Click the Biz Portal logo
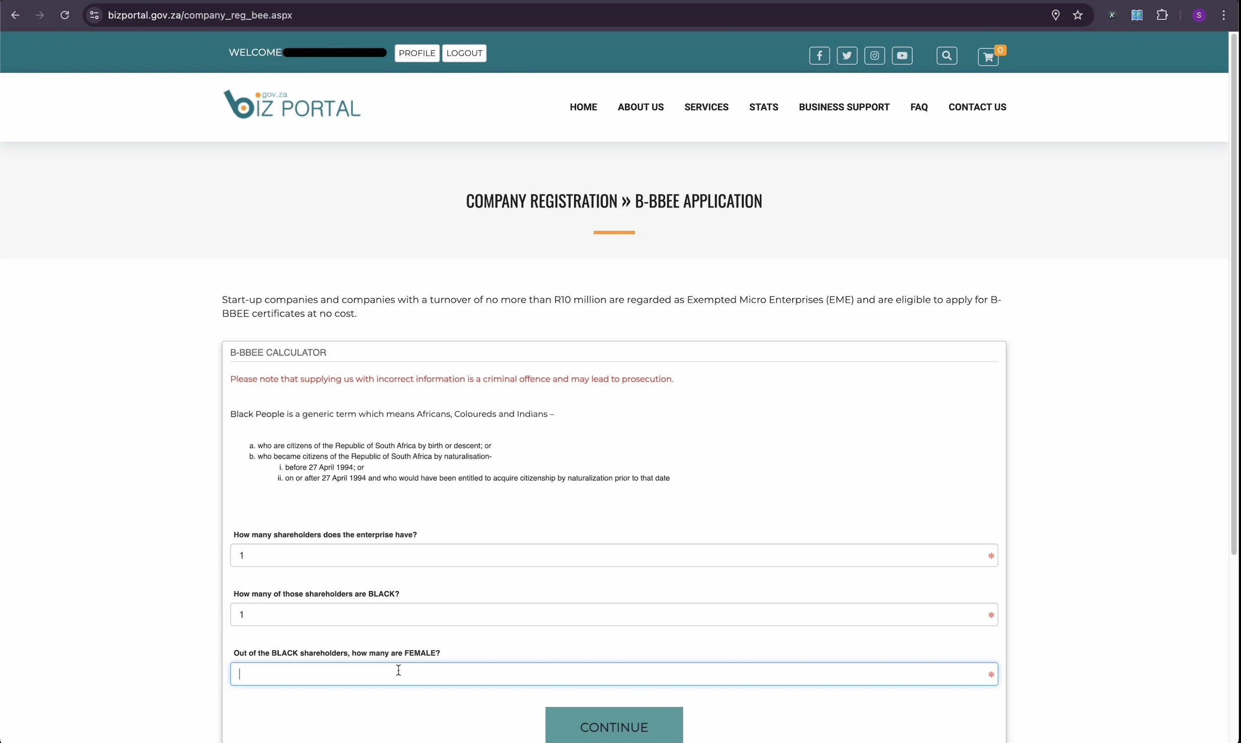Screen dimensions: 1241x743 tap(291, 105)
